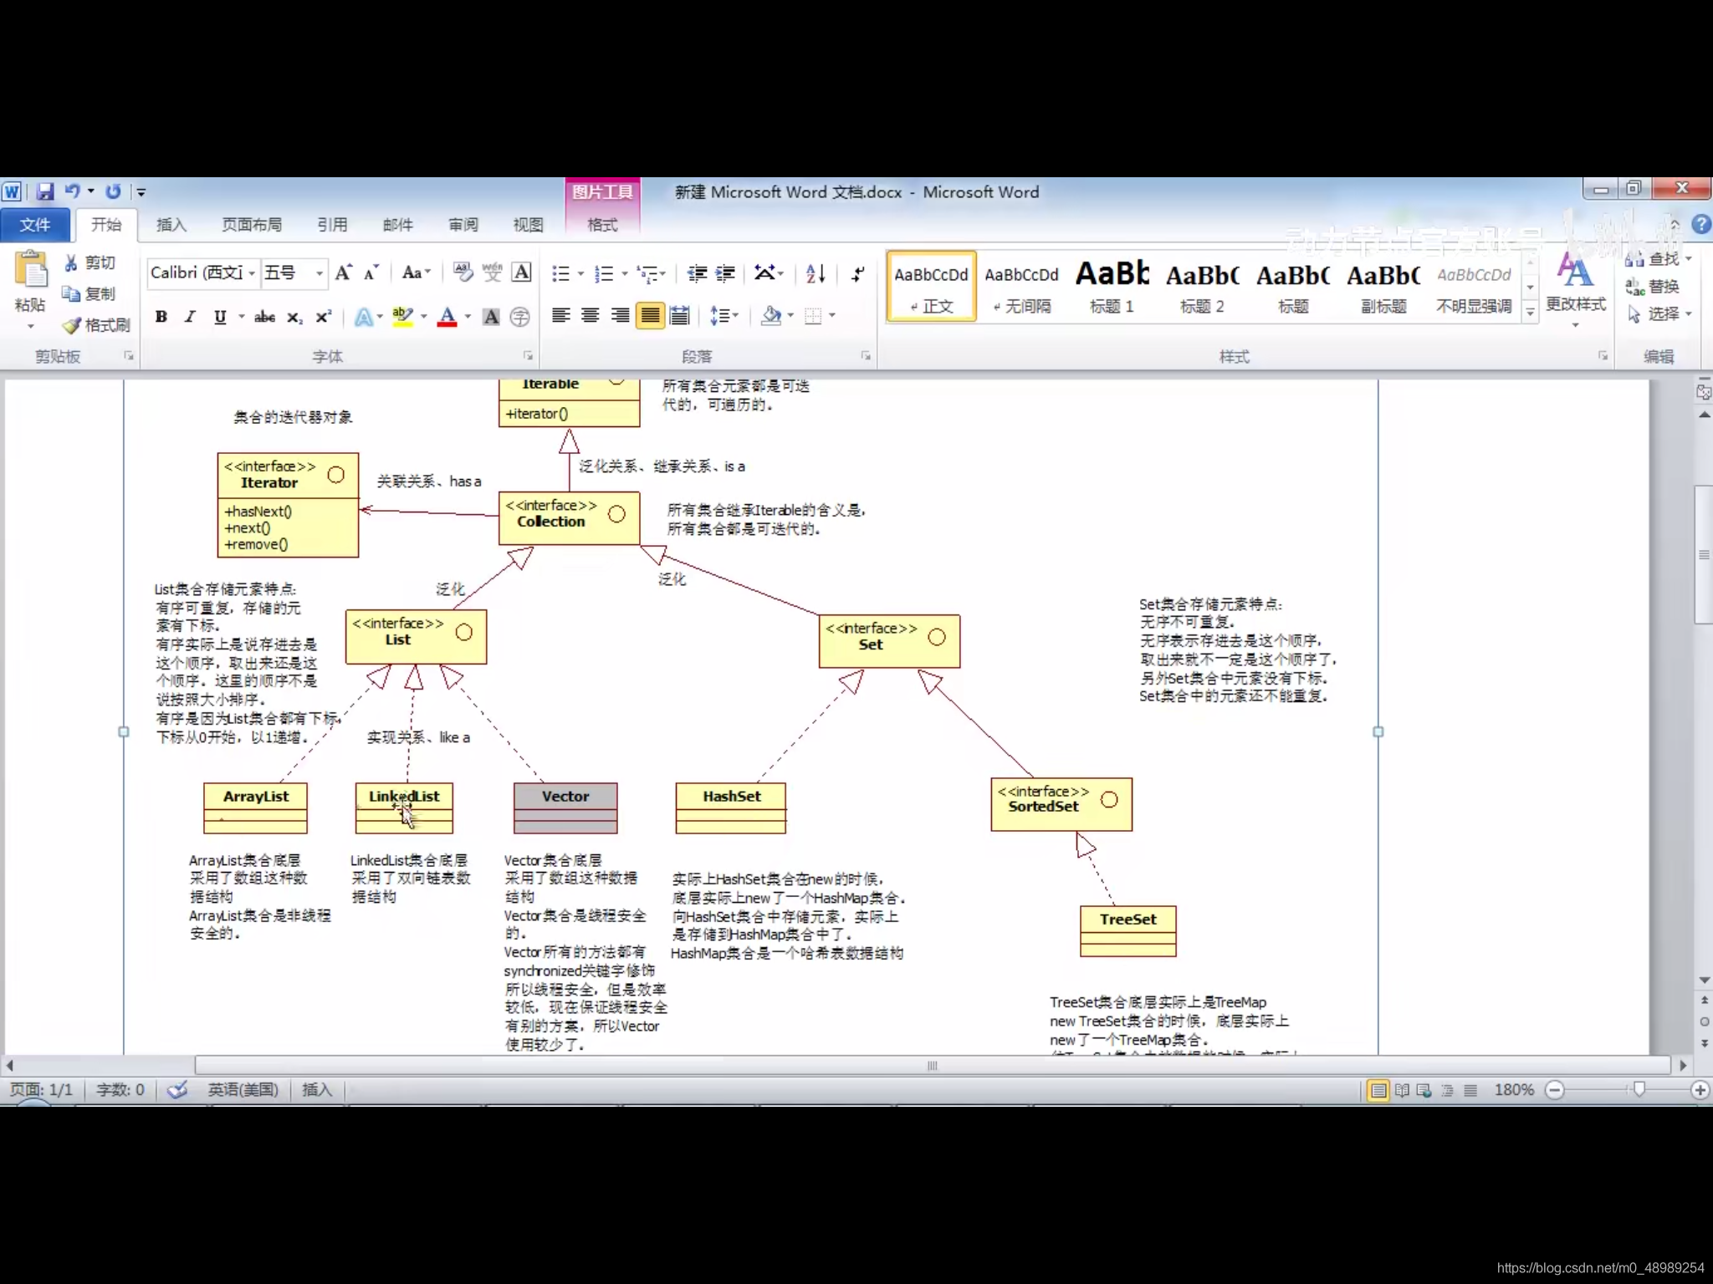
Task: Open the font size dropdown
Action: (x=319, y=273)
